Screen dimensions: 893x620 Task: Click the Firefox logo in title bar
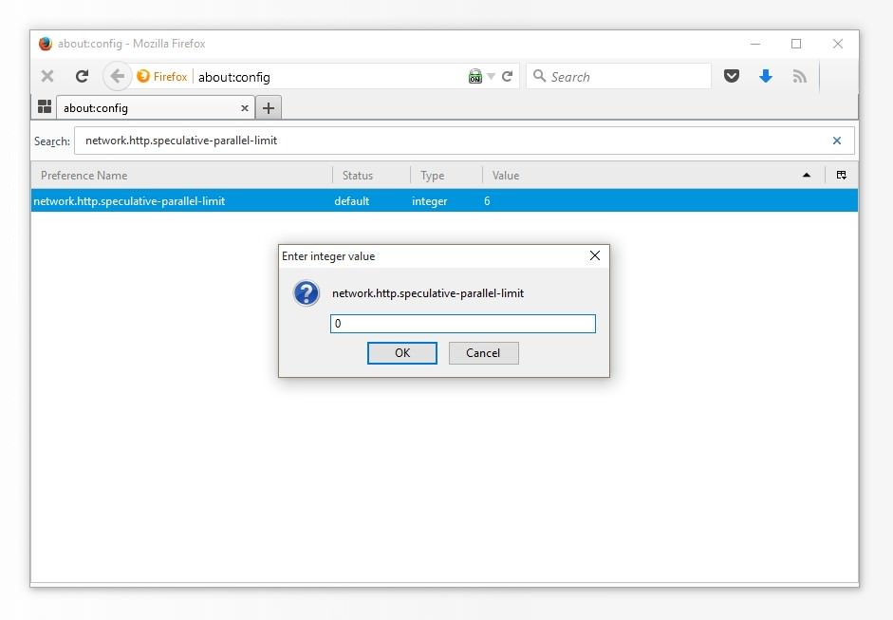(45, 44)
